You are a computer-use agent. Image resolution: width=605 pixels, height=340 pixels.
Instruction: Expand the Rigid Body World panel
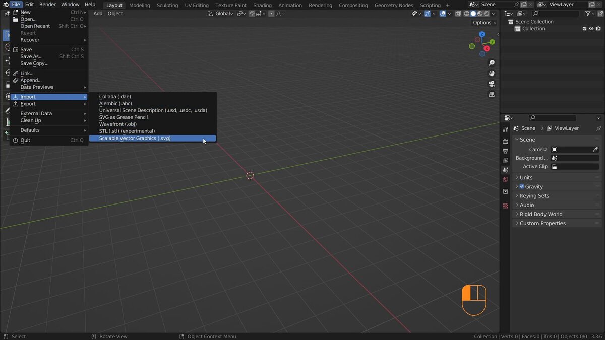[557, 214]
